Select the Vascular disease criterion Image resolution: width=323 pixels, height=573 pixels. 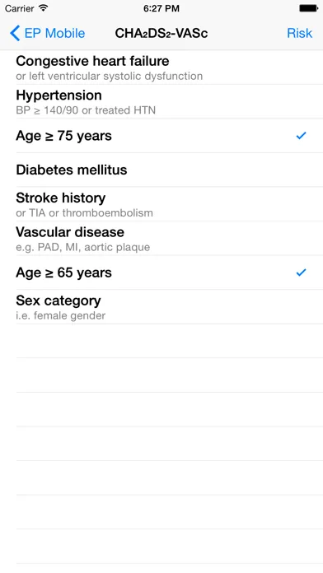pos(161,238)
